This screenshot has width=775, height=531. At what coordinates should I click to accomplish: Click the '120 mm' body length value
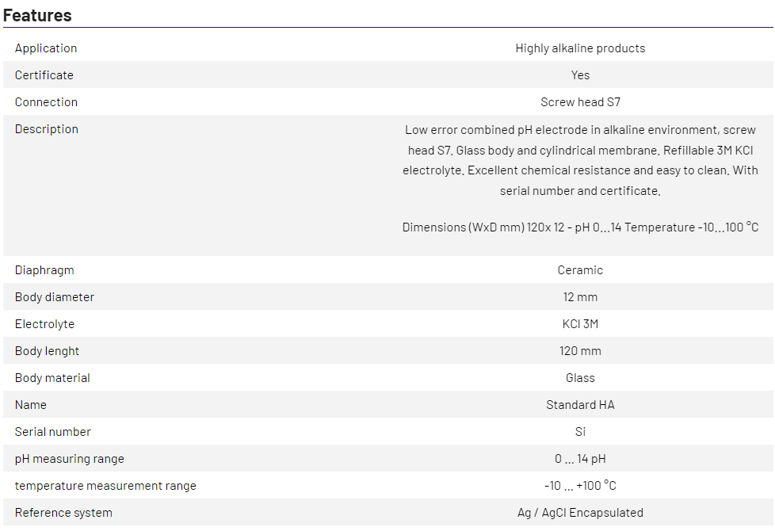click(580, 351)
